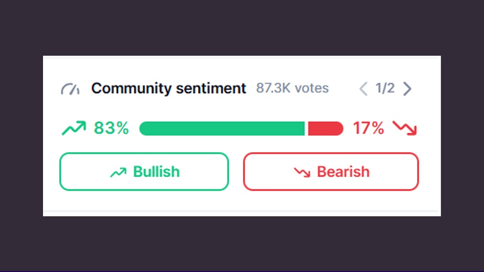This screenshot has width=484, height=272.
Task: Click the gap between green and red bars
Action: (306, 128)
